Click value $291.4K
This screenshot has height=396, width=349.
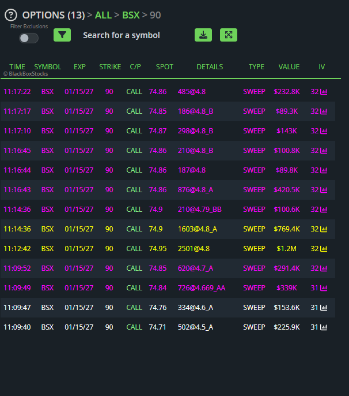click(x=287, y=268)
